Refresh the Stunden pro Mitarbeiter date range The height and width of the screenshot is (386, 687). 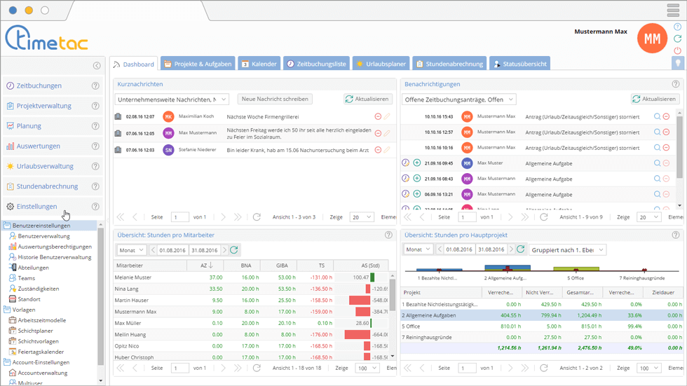[234, 250]
